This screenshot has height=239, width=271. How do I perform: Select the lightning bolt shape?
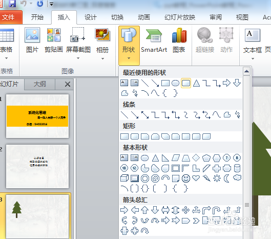(x=206, y=178)
